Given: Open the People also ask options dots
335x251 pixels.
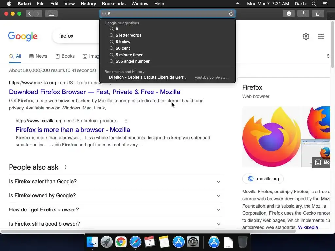Looking at the screenshot, I should tap(65, 167).
